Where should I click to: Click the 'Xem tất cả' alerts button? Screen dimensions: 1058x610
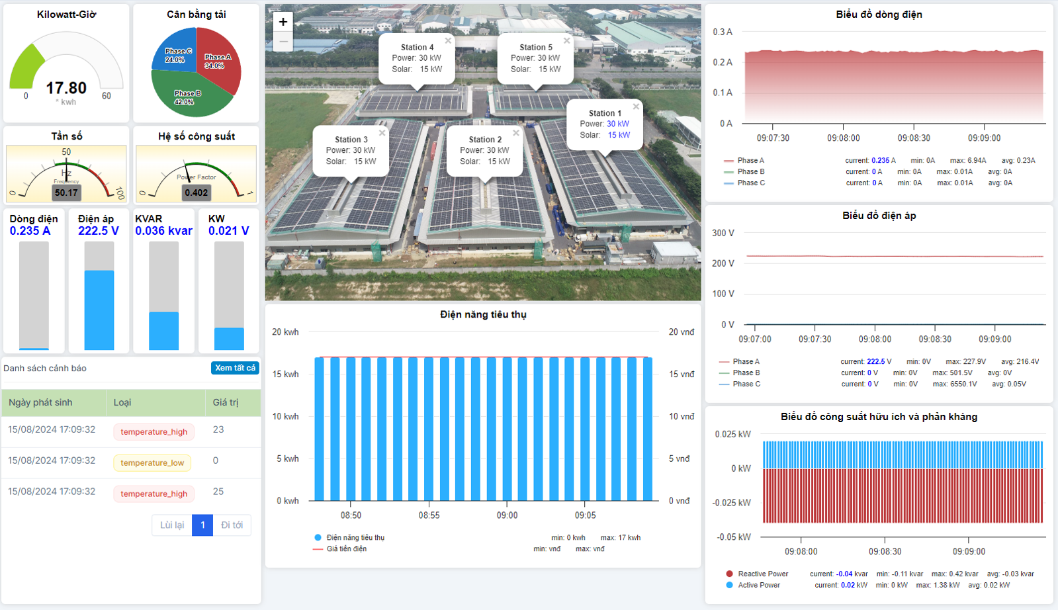tap(235, 368)
